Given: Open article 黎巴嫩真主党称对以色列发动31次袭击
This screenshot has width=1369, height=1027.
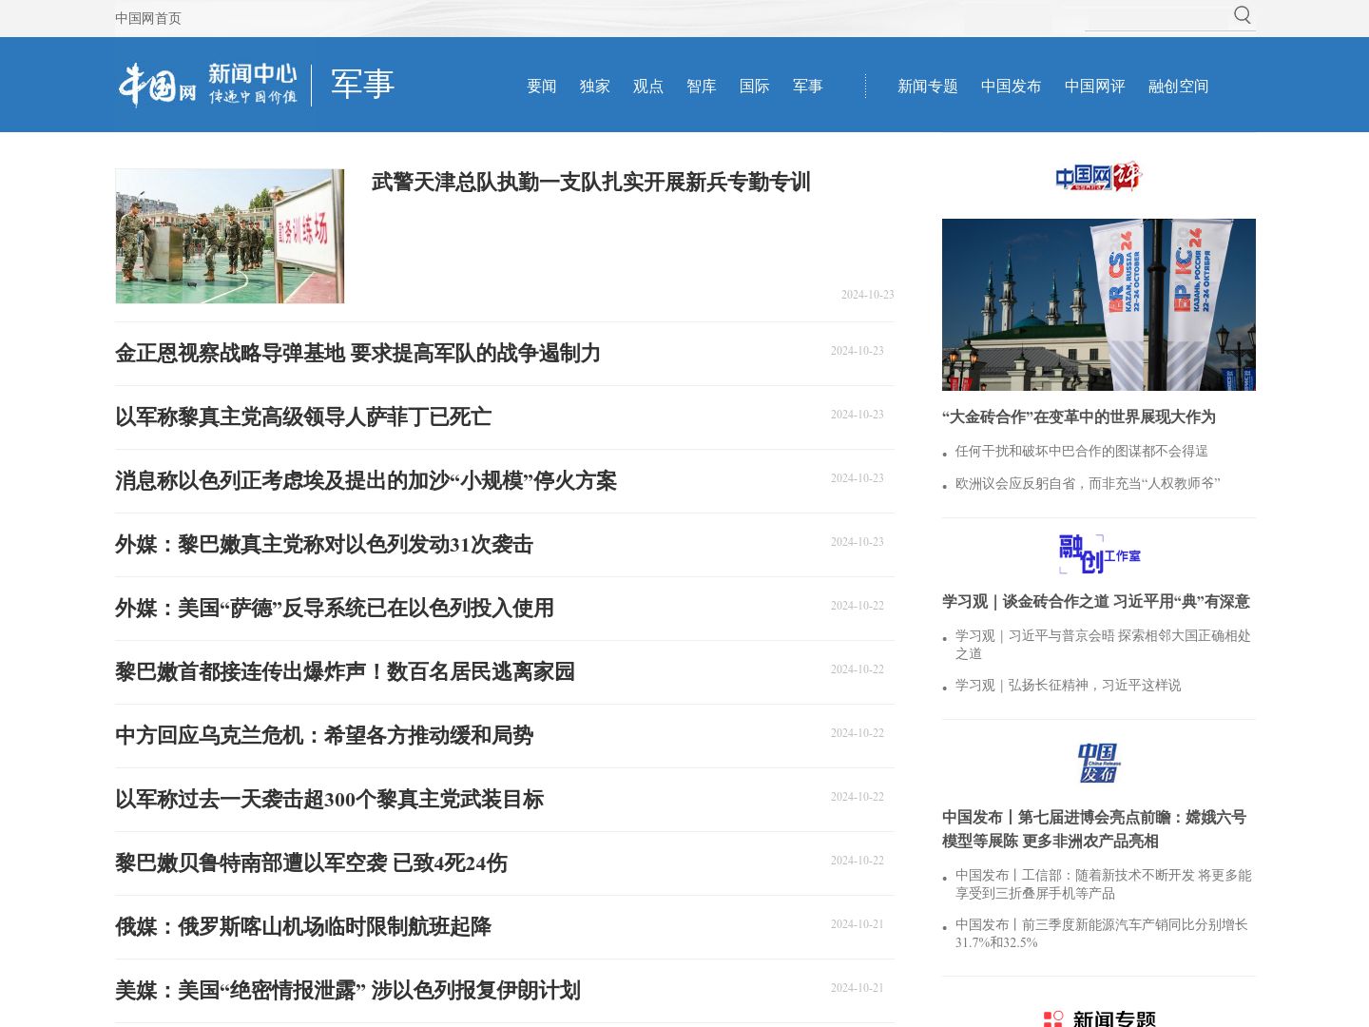Looking at the screenshot, I should pyautogui.click(x=324, y=544).
